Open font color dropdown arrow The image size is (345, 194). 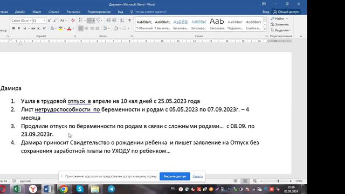[x=73, y=28]
